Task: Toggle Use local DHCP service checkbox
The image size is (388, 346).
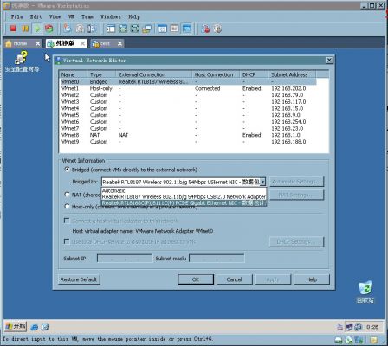Action: click(x=67, y=241)
